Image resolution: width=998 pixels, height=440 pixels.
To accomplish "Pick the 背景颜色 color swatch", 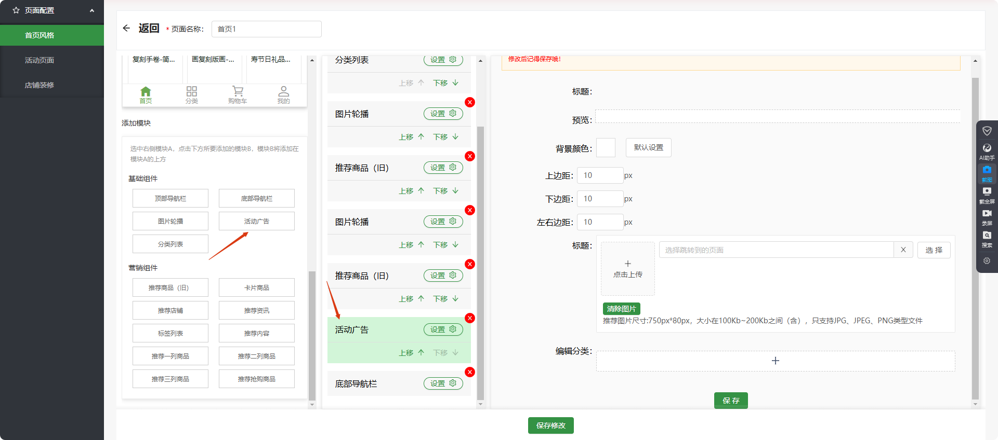I will coord(606,148).
